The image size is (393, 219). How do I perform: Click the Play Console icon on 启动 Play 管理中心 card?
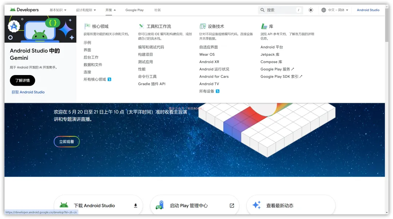point(160,205)
